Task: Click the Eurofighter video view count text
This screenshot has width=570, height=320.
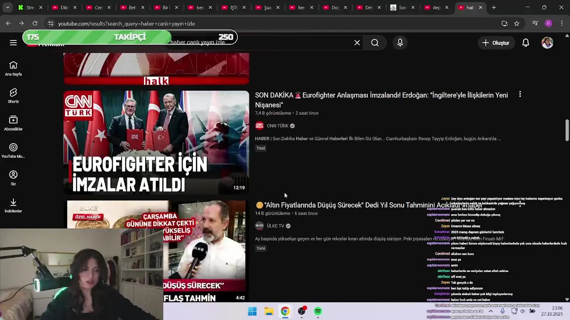Action: point(273,113)
